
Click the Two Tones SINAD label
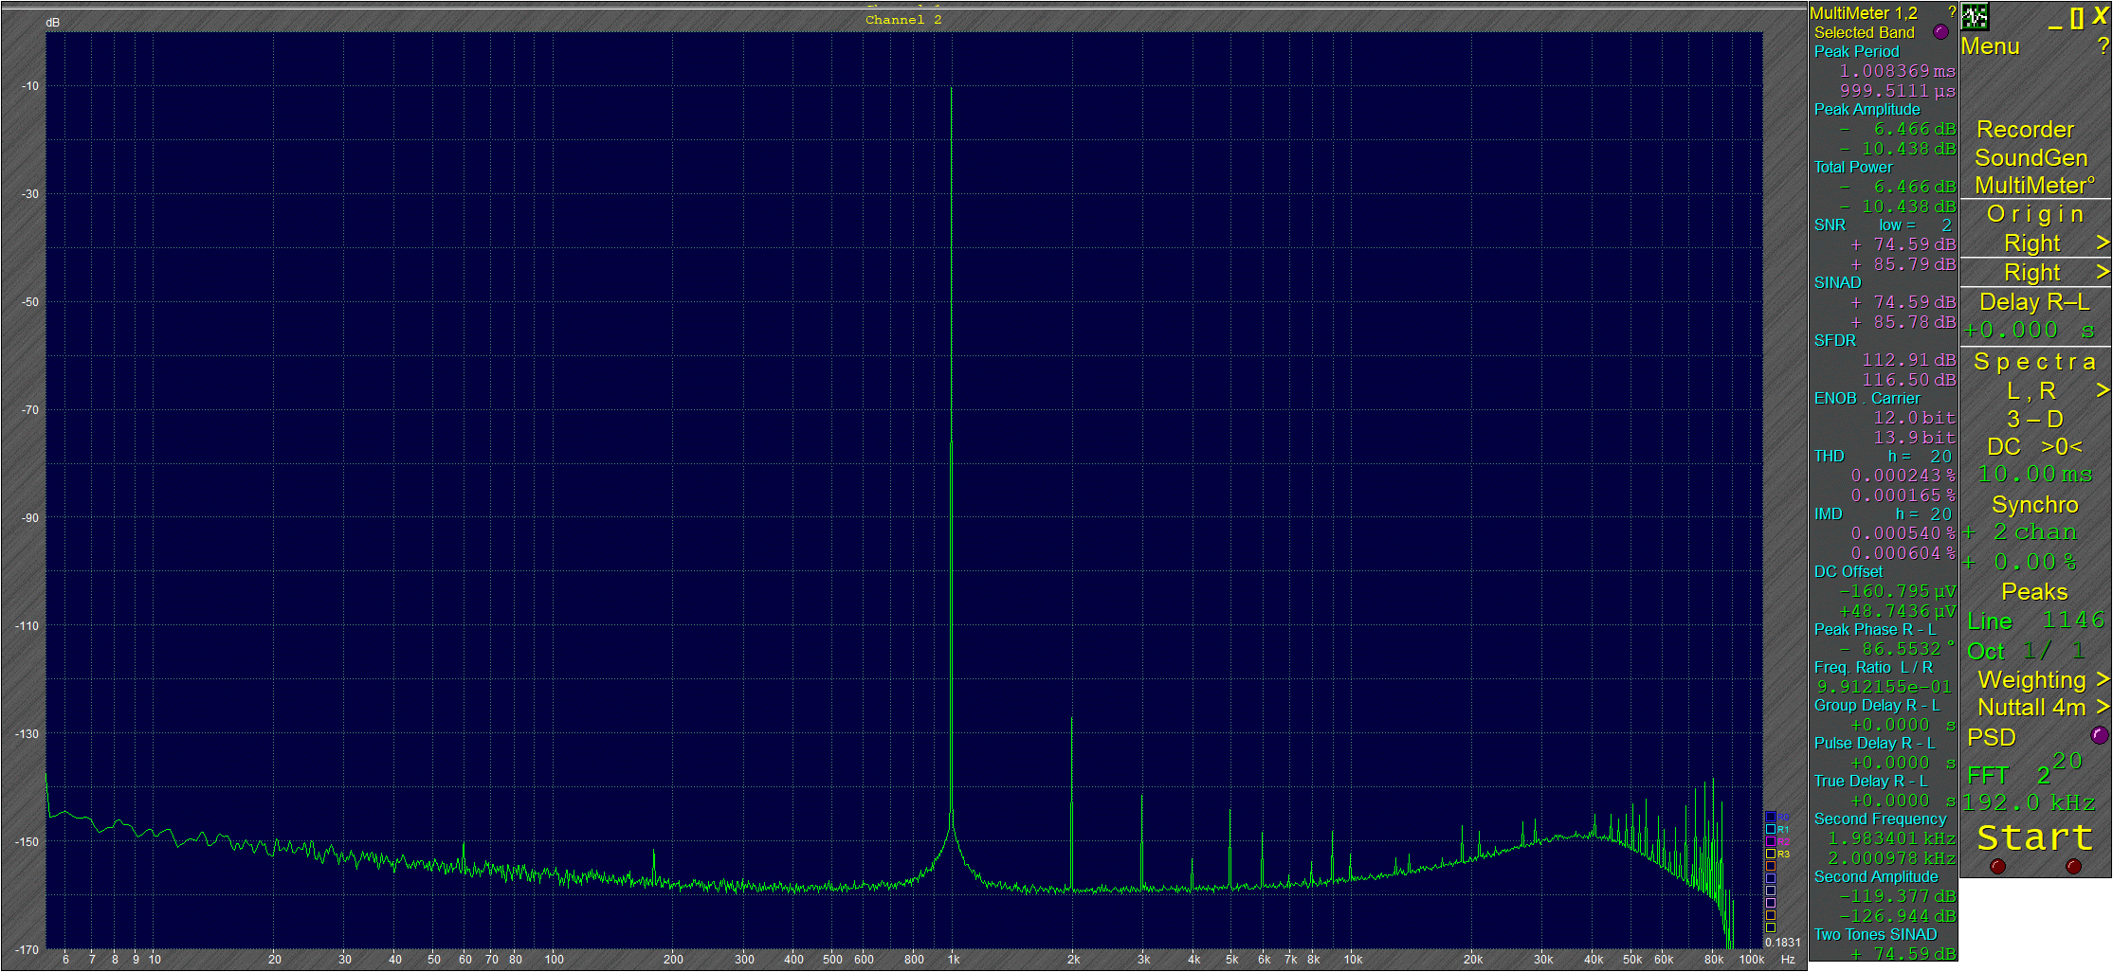click(x=1875, y=935)
